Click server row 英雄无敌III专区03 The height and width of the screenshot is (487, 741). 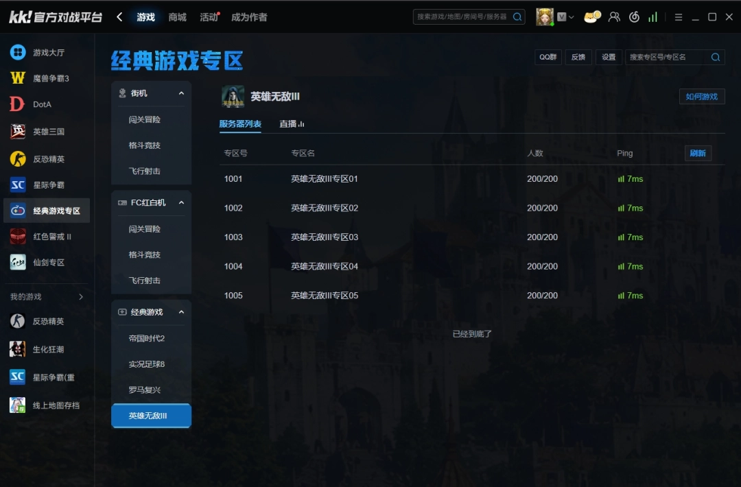tap(471, 237)
